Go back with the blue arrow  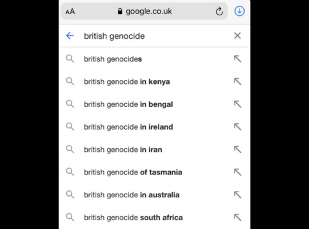(70, 36)
